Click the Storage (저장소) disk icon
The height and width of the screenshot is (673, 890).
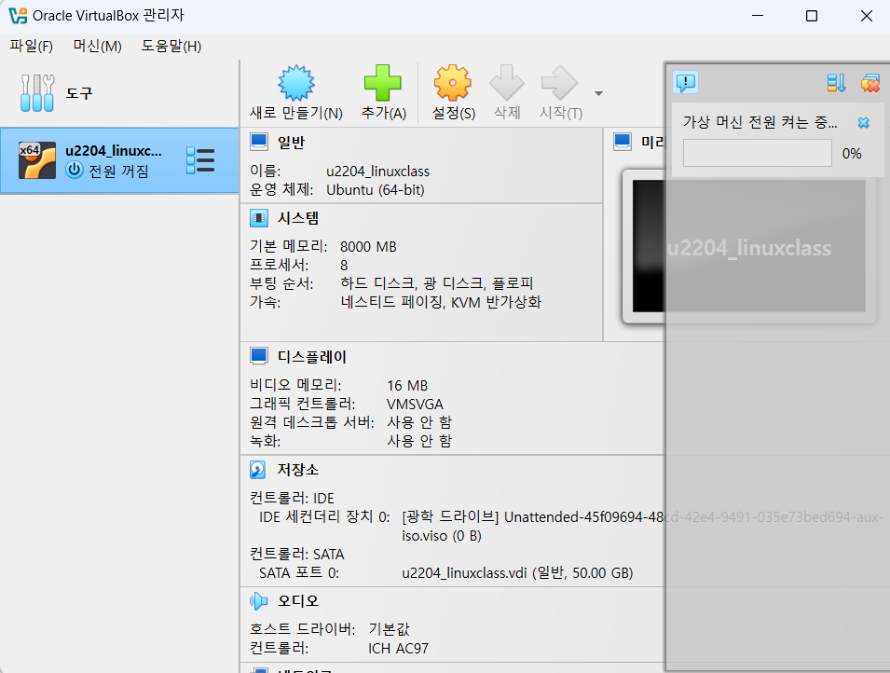coord(258,470)
